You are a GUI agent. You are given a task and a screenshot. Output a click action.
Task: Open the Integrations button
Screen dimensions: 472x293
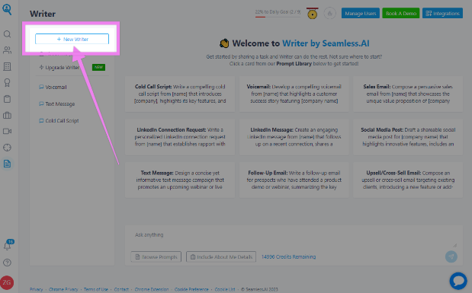(x=442, y=13)
